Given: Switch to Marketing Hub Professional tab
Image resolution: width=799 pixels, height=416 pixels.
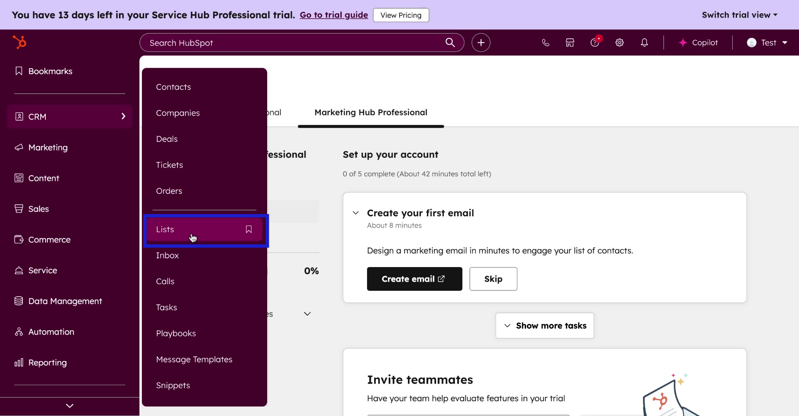Looking at the screenshot, I should (x=371, y=112).
